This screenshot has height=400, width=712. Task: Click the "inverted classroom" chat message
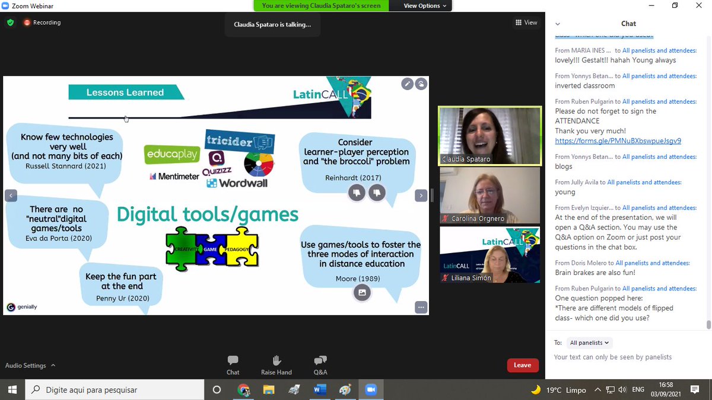pyautogui.click(x=585, y=86)
